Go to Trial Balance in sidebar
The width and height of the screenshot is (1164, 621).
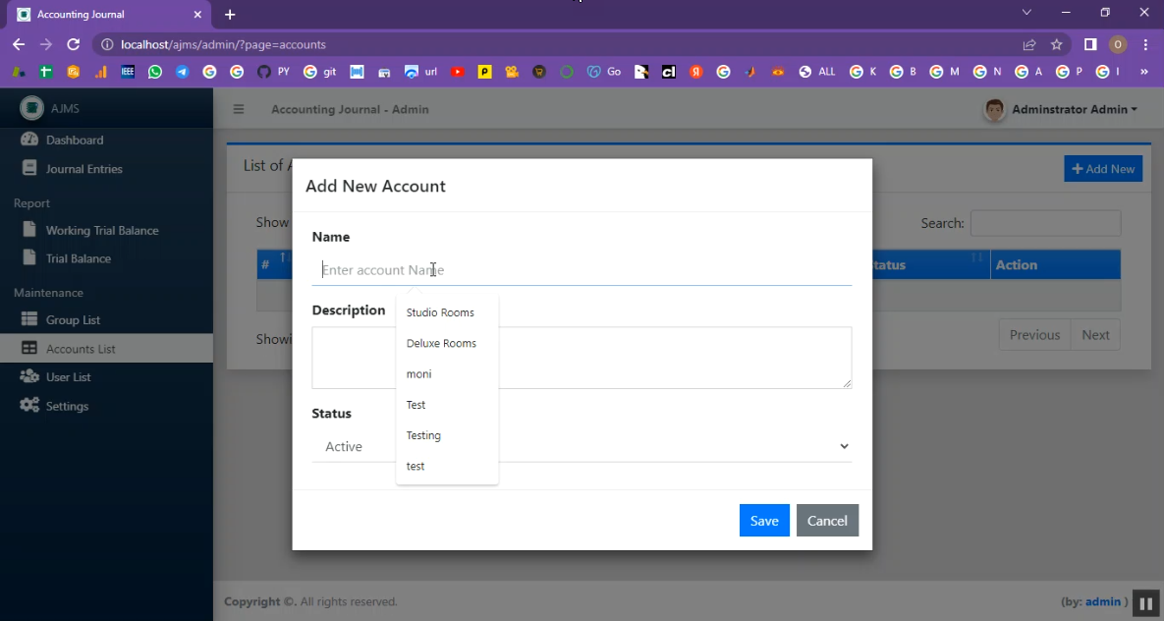78,258
